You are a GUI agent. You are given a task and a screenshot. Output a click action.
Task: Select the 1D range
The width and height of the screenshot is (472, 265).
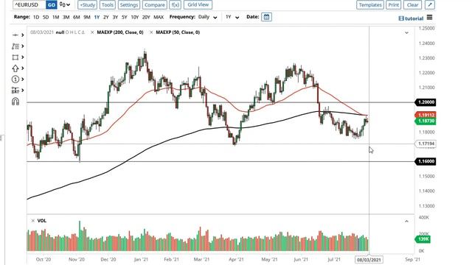36,17
